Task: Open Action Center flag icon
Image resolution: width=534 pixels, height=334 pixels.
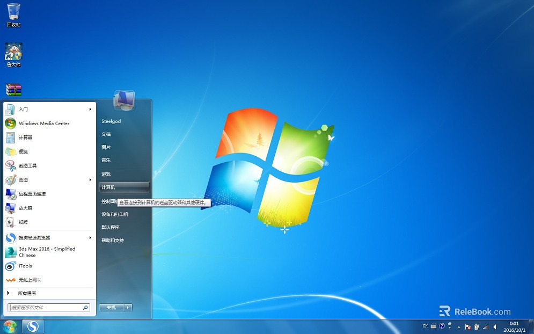Action: 467,327
